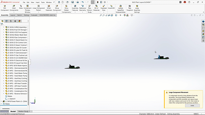Select the Model tab at bottom
Viewport: 205px width, 115px height.
click(13, 111)
